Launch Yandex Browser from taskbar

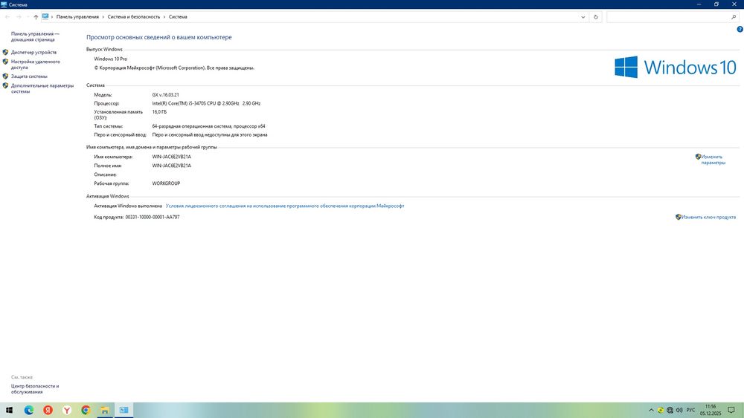tap(67, 410)
